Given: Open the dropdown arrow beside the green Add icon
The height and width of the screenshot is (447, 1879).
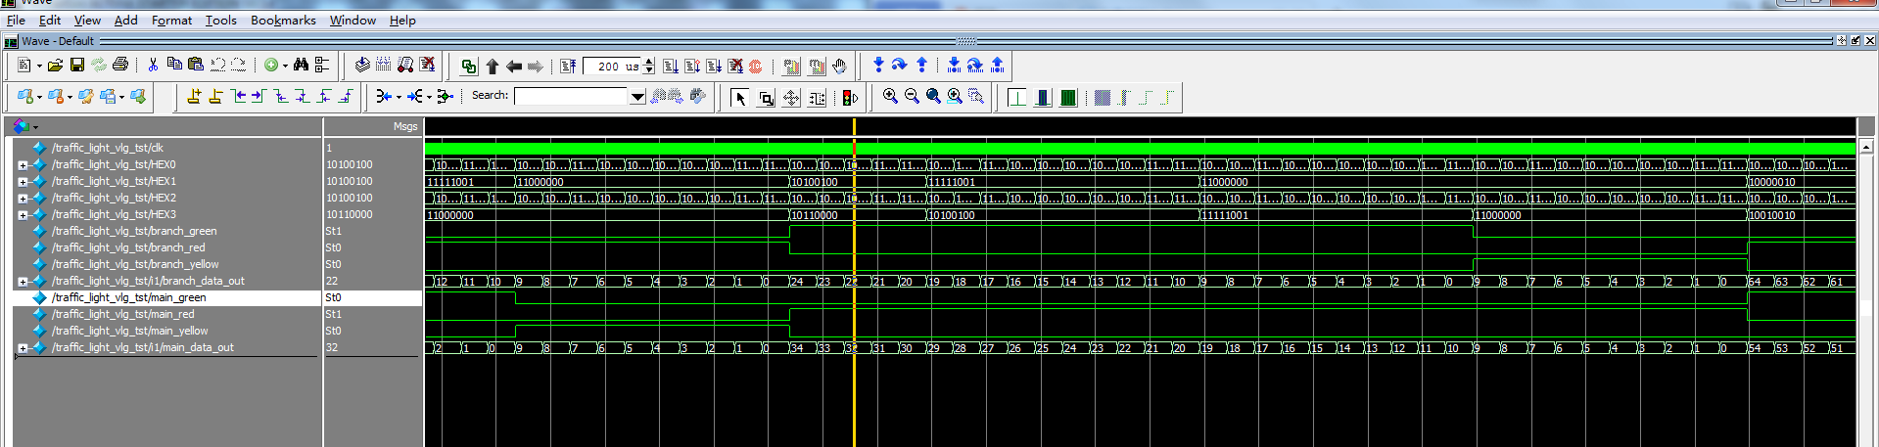Looking at the screenshot, I should [285, 67].
